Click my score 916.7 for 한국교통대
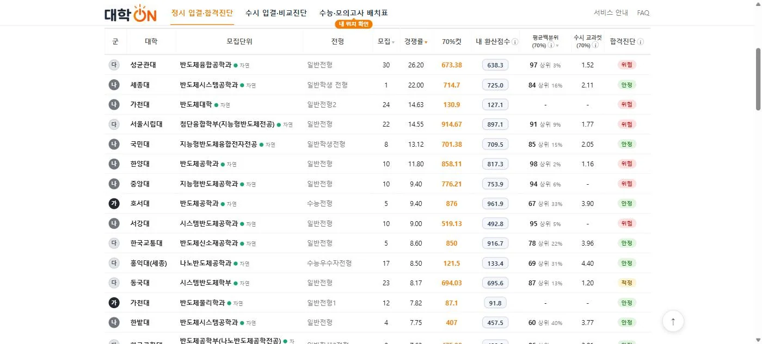This screenshot has height=344, width=762. coord(495,243)
